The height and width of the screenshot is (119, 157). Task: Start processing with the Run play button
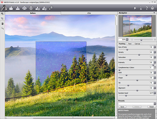pyautogui.click(x=135, y=8)
